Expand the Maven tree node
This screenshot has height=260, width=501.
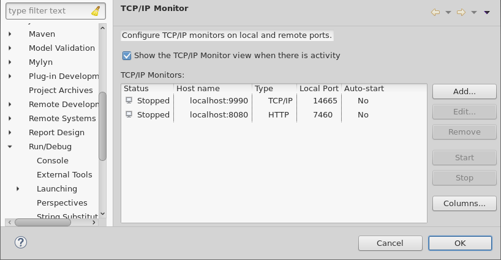(10, 34)
